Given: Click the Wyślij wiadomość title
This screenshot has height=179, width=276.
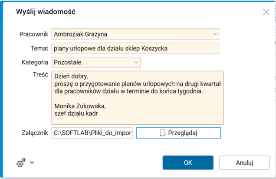Looking at the screenshot, I should pyautogui.click(x=46, y=12).
